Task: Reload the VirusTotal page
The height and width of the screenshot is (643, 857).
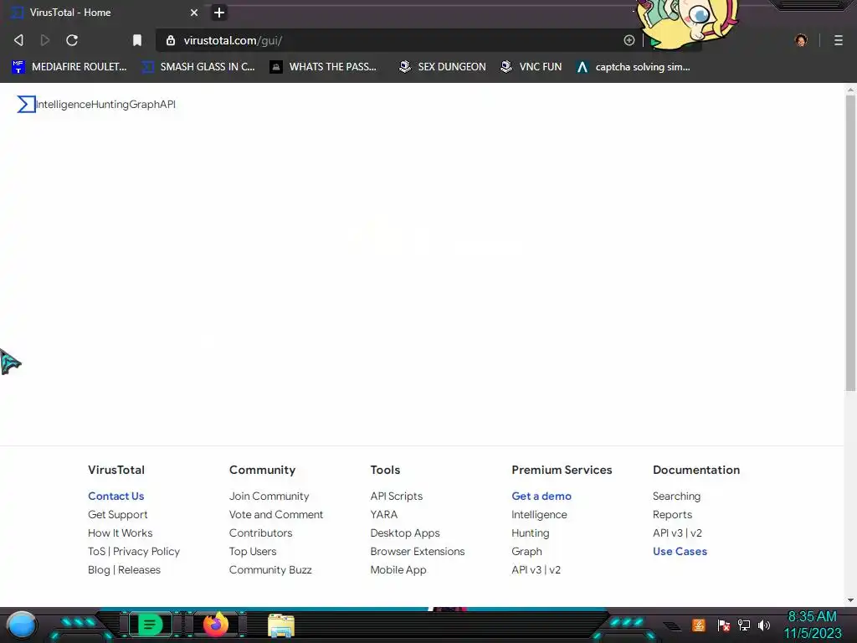Action: click(x=72, y=40)
